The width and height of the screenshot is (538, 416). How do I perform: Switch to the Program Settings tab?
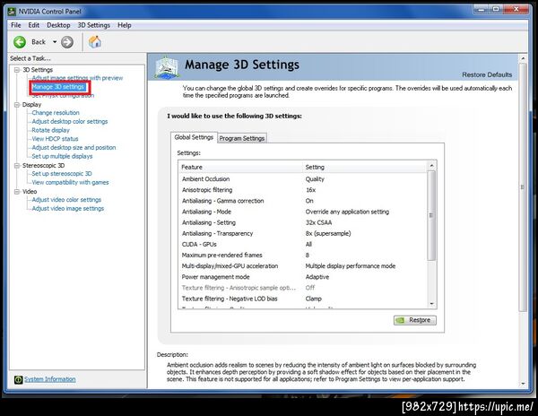(242, 138)
